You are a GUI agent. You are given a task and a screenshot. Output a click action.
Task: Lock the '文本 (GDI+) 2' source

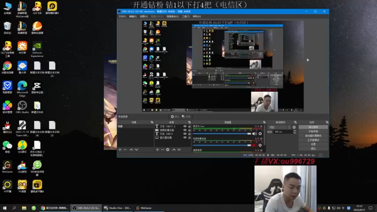(x=189, y=126)
